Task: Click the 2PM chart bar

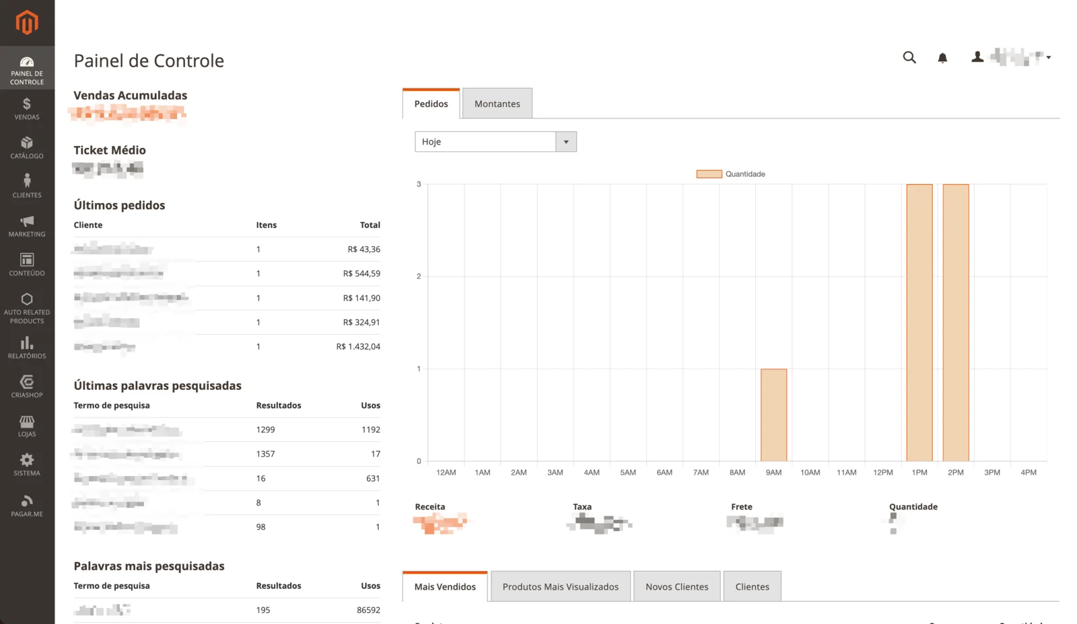Action: (x=955, y=323)
